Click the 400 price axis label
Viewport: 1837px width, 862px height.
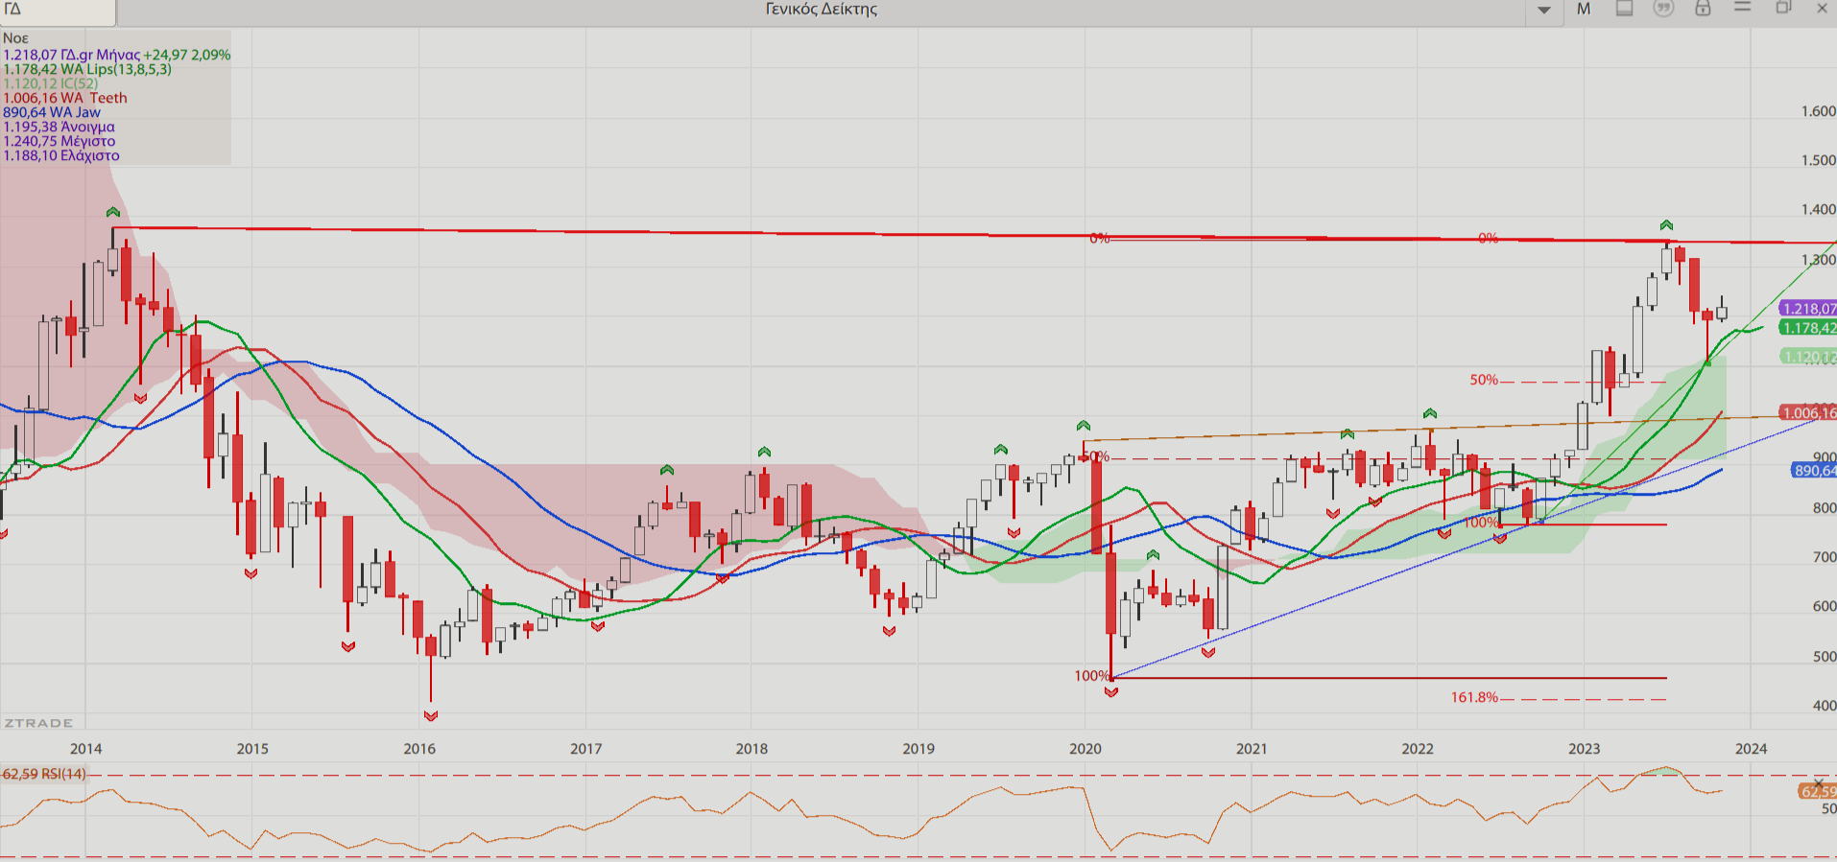[1824, 706]
